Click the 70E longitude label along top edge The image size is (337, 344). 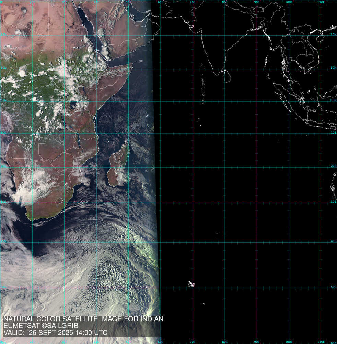[x=193, y=2]
